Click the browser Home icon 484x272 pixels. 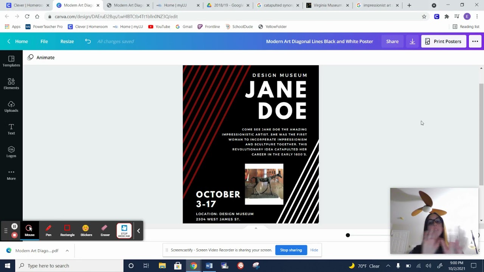click(x=37, y=17)
